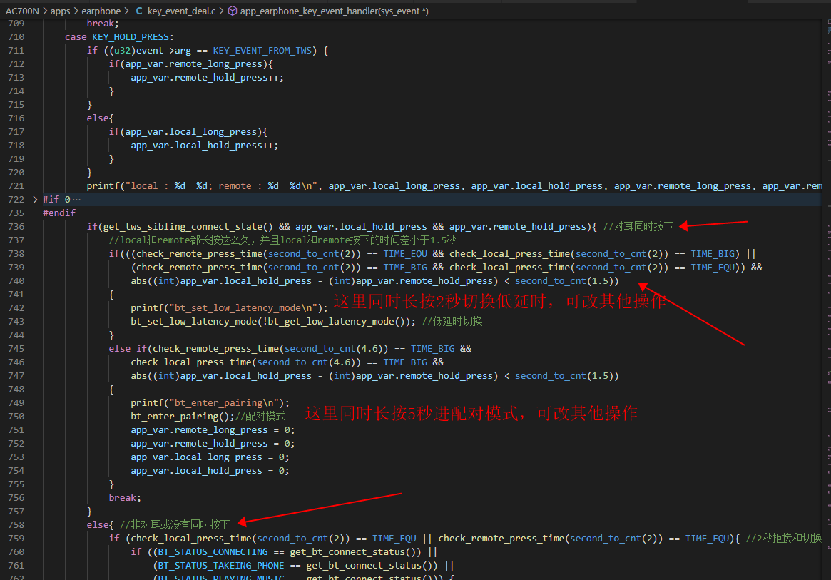Click the comment about local和remote on line 737
The height and width of the screenshot is (580, 831).
[282, 240]
